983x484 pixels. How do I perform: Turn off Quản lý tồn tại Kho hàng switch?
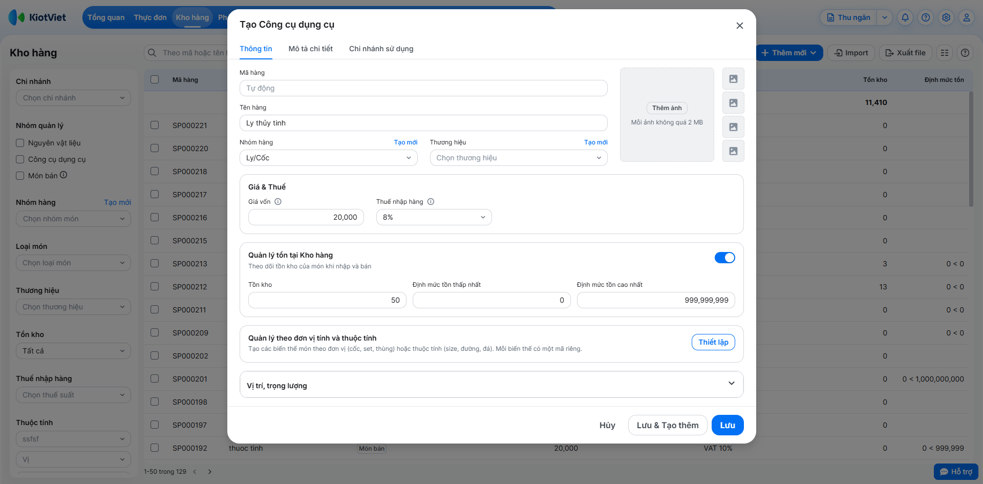(724, 258)
